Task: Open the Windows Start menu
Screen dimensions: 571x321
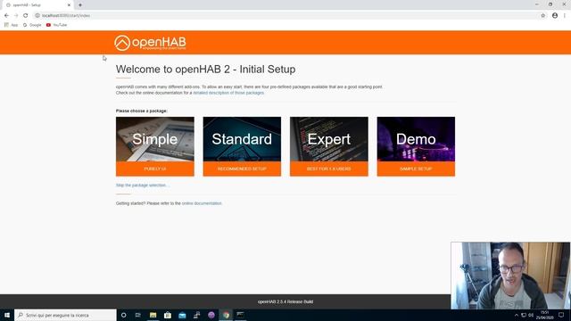Action: pos(7,315)
